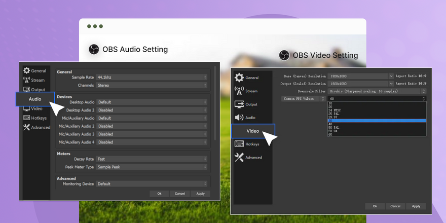The height and width of the screenshot is (223, 446).
Task: Open the highlighted Audio tab
Action: coord(35,99)
